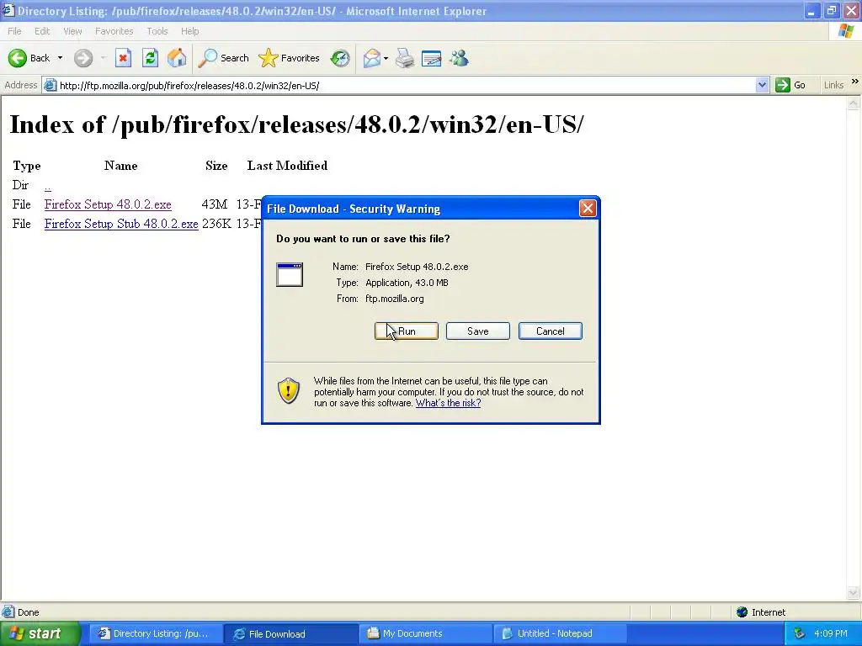Open the File menu
The height and width of the screenshot is (646, 862).
click(x=15, y=31)
